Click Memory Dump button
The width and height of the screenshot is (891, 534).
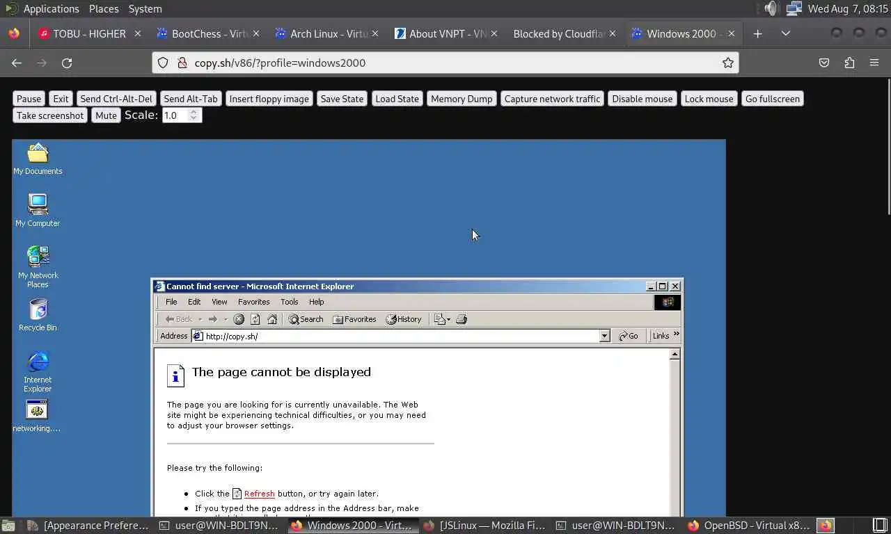(462, 99)
